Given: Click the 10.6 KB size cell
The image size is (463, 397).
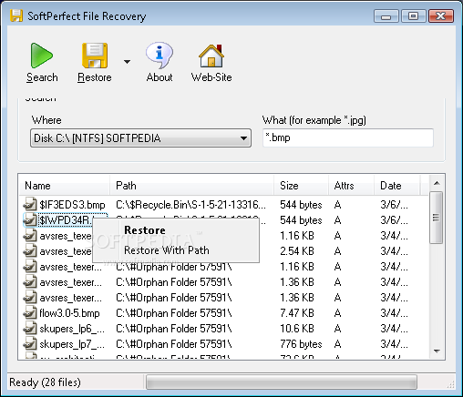Looking at the screenshot, I should tap(297, 329).
